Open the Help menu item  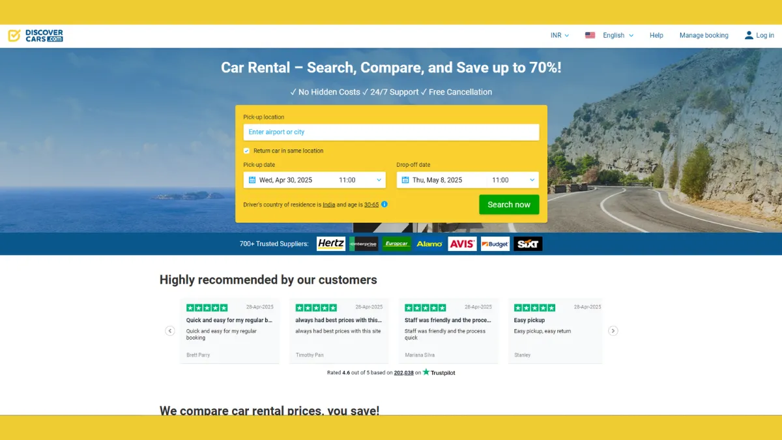click(x=656, y=35)
